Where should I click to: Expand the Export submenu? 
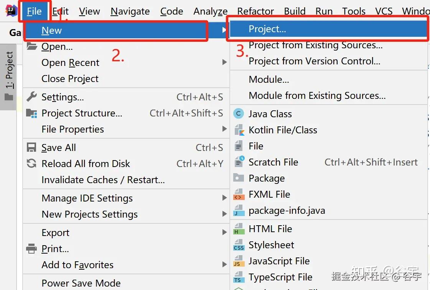[55, 233]
